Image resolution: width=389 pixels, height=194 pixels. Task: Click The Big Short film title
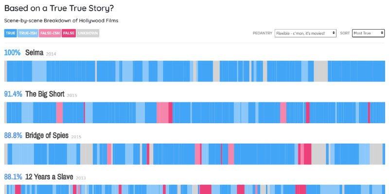tap(45, 94)
